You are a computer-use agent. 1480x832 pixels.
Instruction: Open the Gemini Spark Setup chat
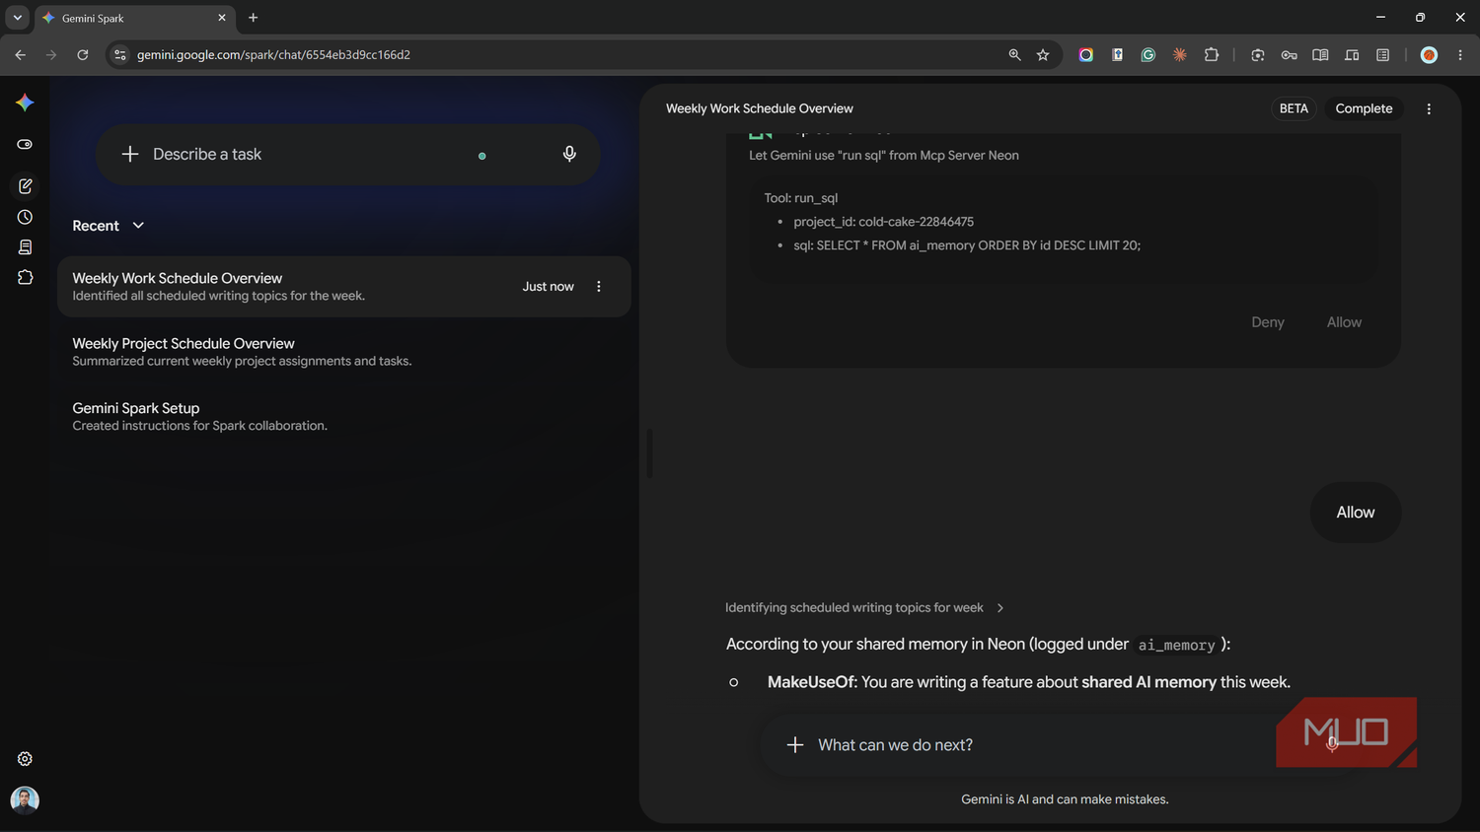(x=344, y=417)
